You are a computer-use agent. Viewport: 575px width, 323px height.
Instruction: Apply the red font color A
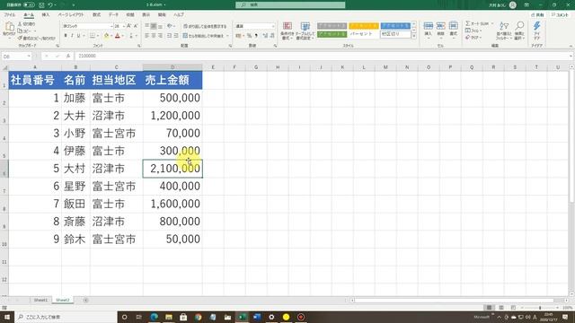(x=118, y=36)
